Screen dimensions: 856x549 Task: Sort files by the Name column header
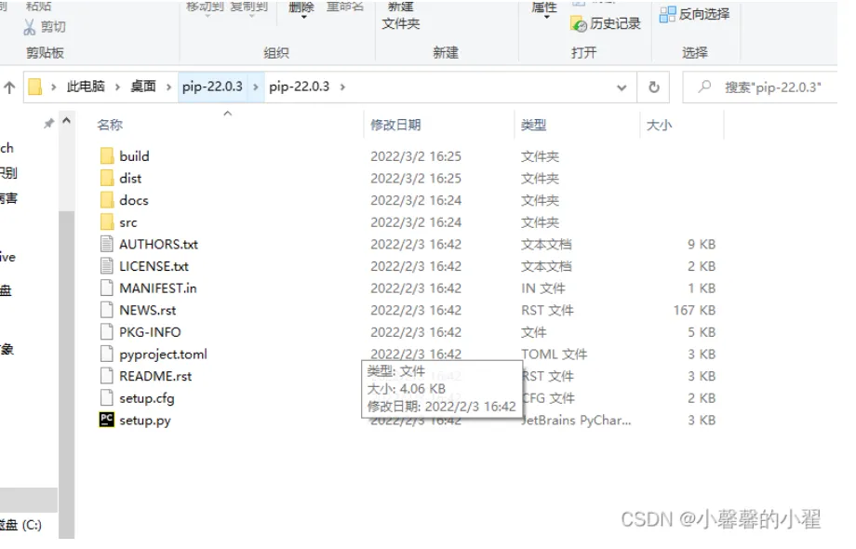(110, 125)
